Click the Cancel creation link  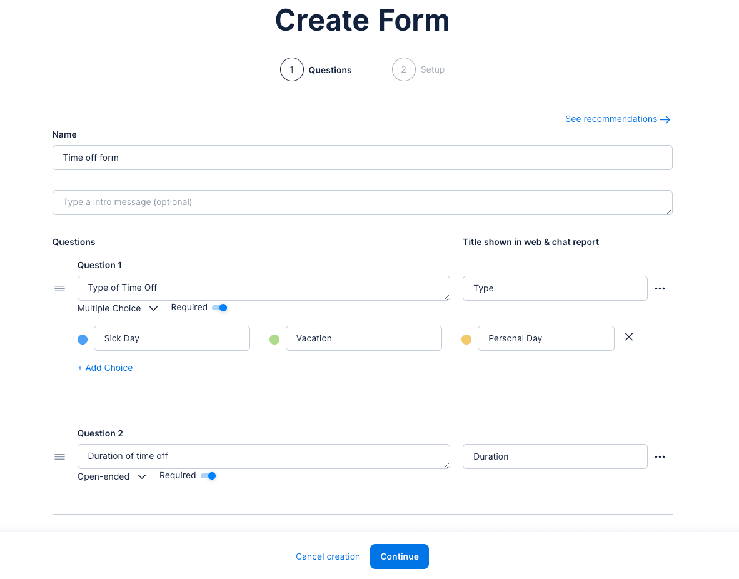(x=328, y=556)
